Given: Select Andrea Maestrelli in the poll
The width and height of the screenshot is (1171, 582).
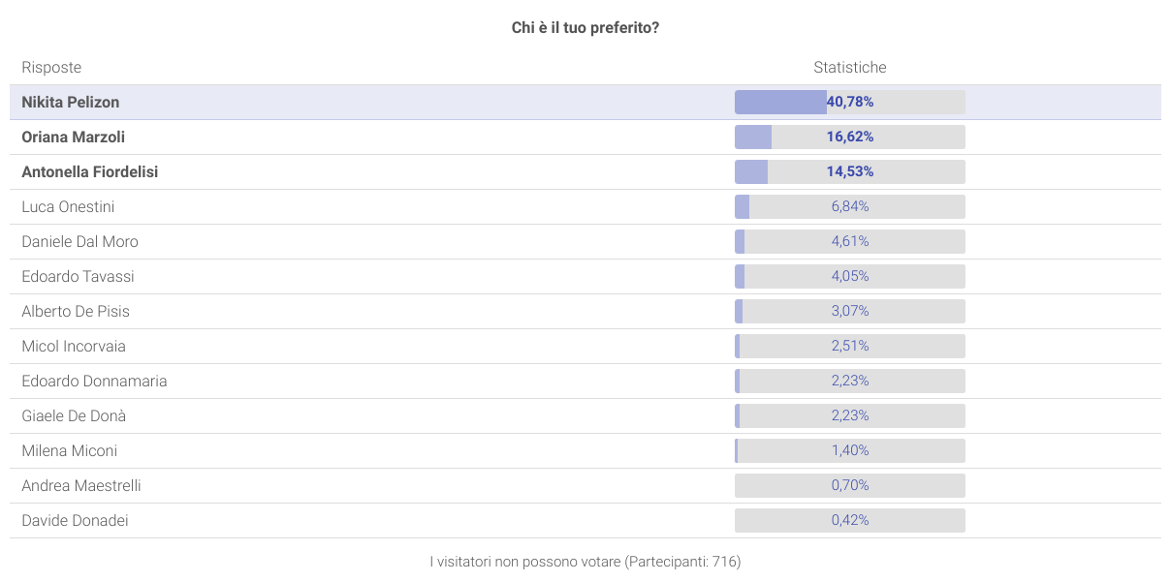Looking at the screenshot, I should click(x=81, y=485).
